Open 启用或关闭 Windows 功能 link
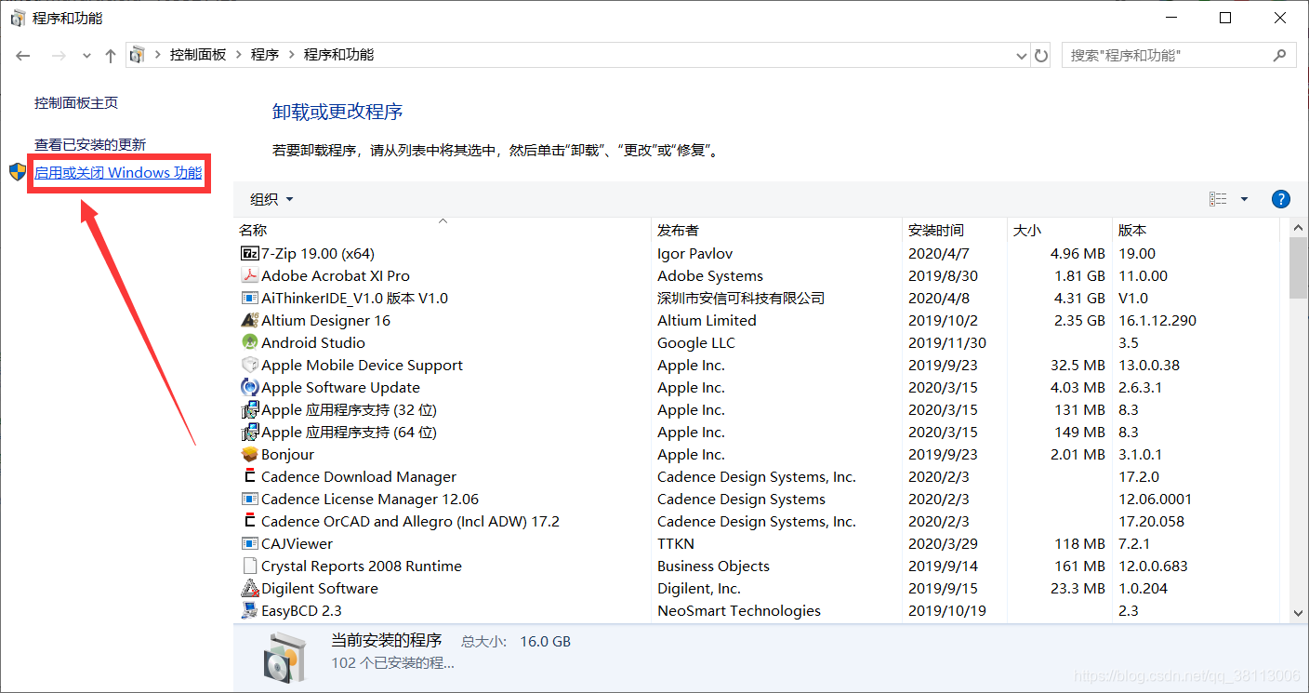 pos(118,173)
